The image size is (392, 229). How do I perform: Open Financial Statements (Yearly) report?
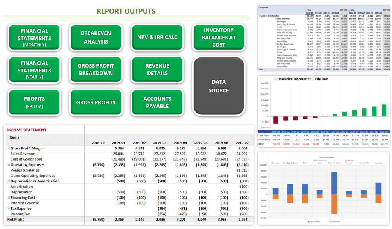pyautogui.click(x=34, y=69)
